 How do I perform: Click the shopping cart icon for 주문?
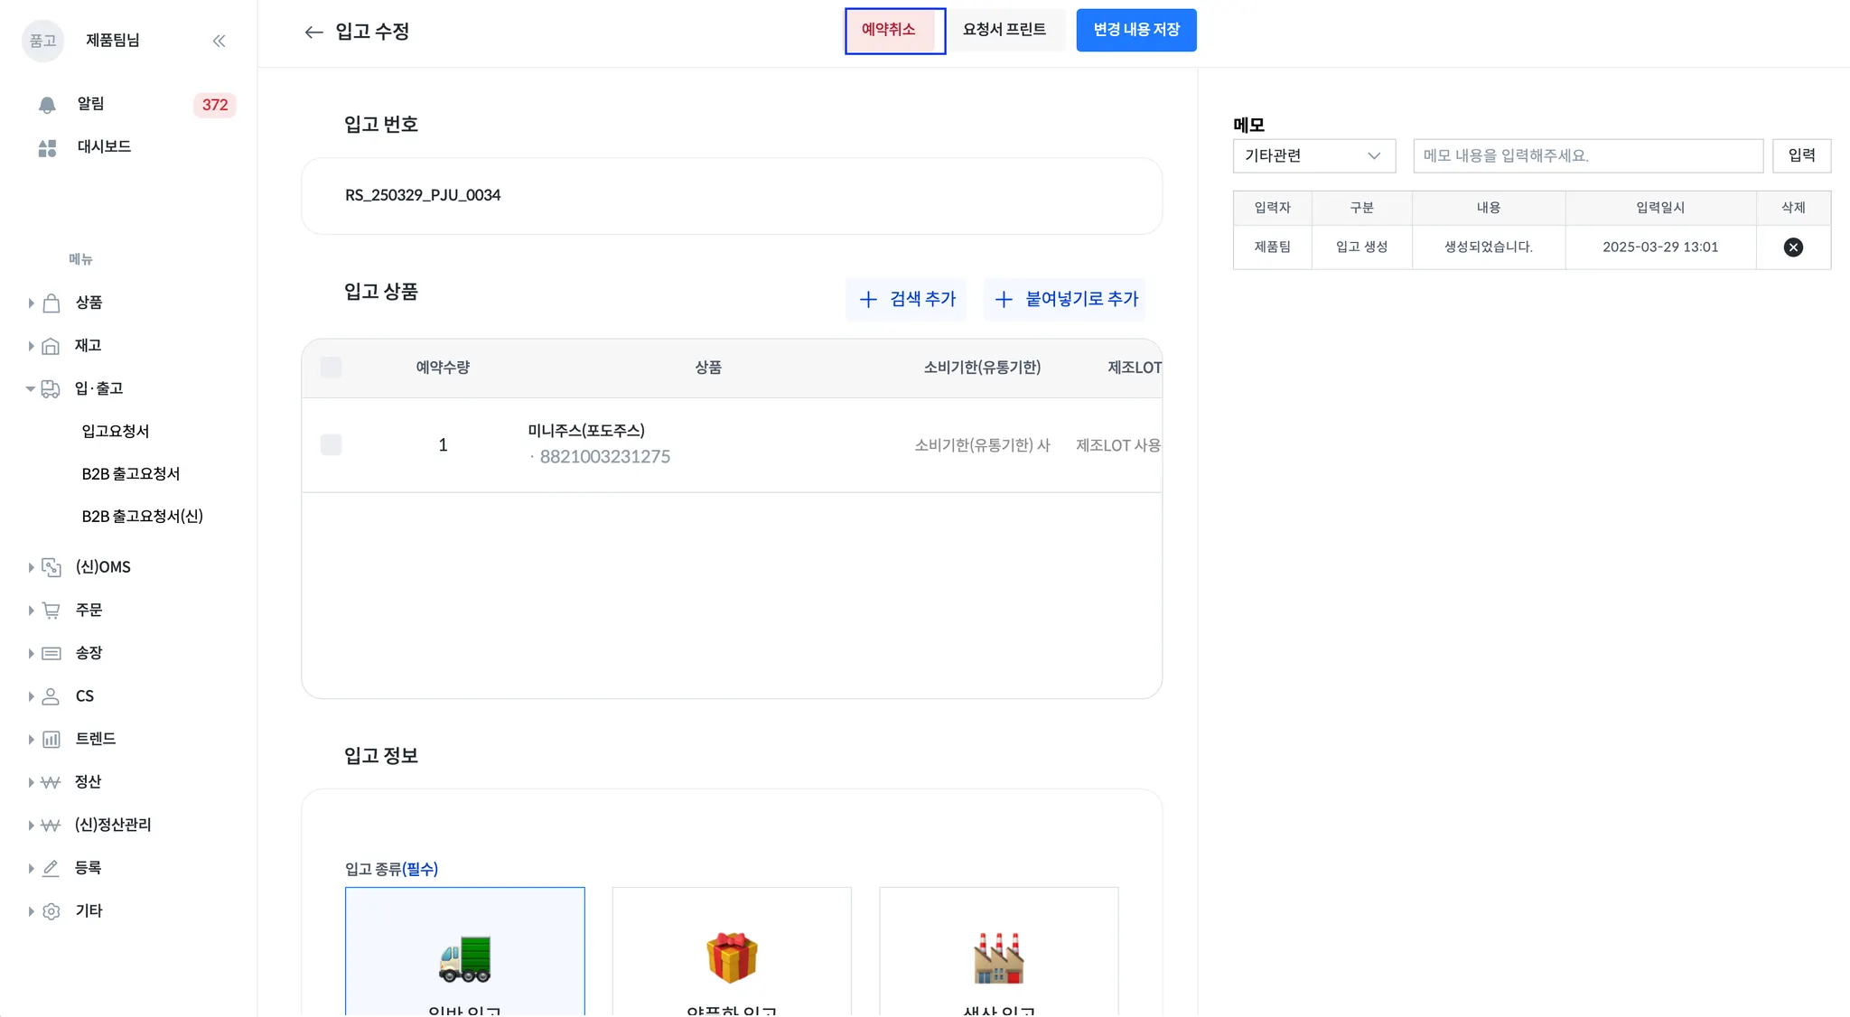click(x=51, y=611)
